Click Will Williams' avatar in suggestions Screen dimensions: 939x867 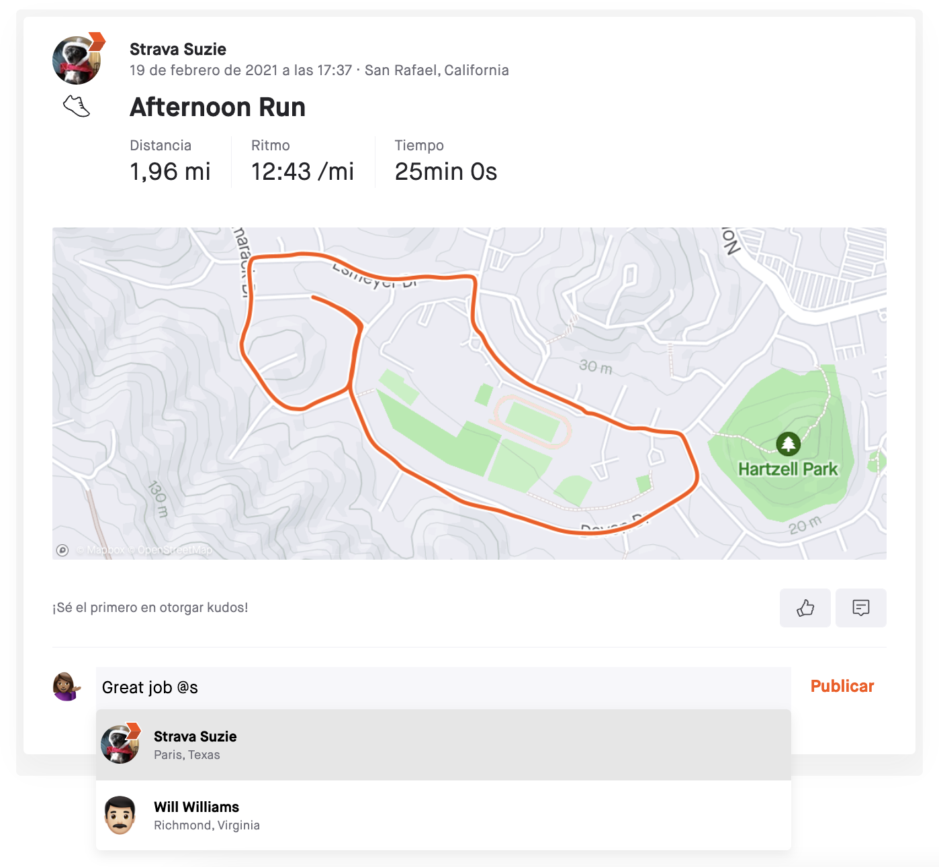tap(120, 815)
